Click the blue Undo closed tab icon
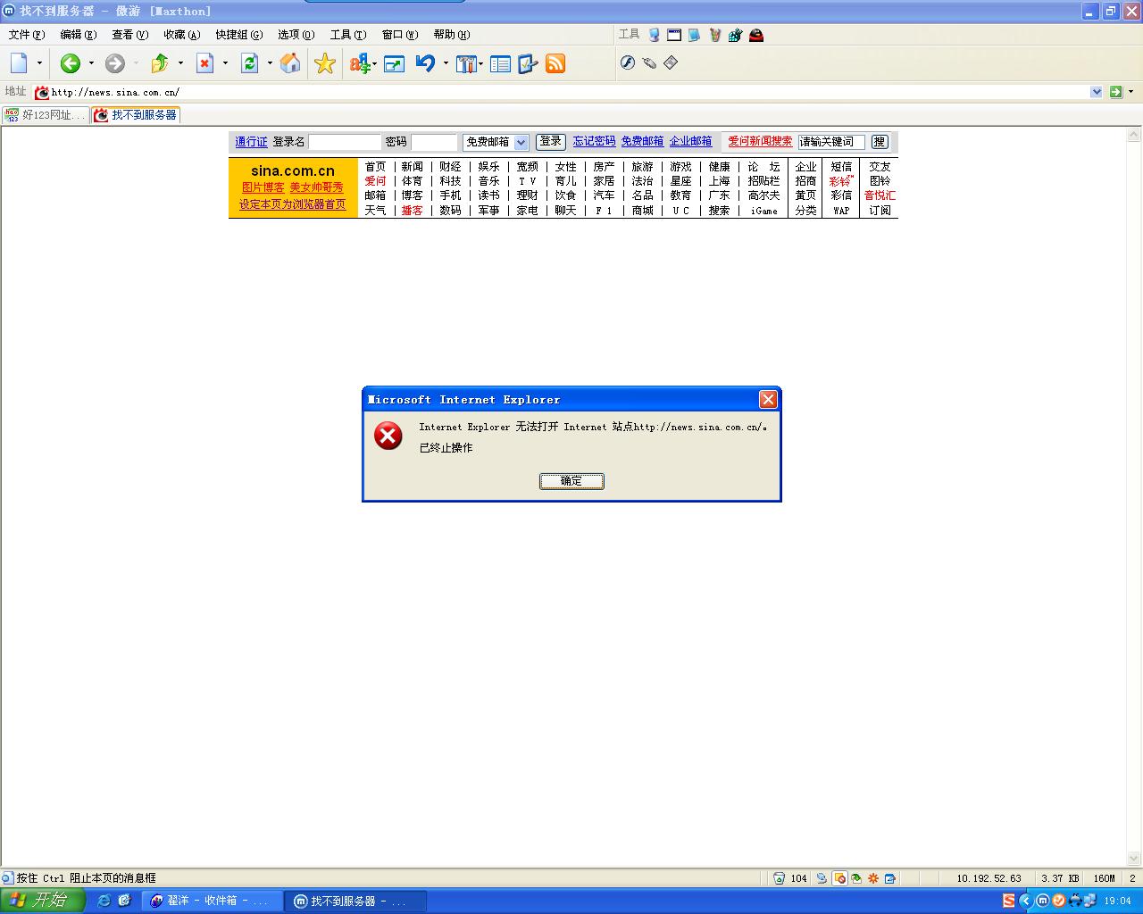 coord(425,63)
